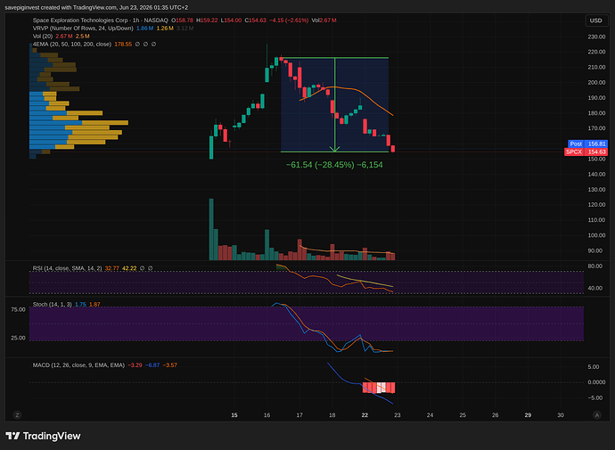
Task: Click the 200.00 price scale label
Action: point(596,82)
